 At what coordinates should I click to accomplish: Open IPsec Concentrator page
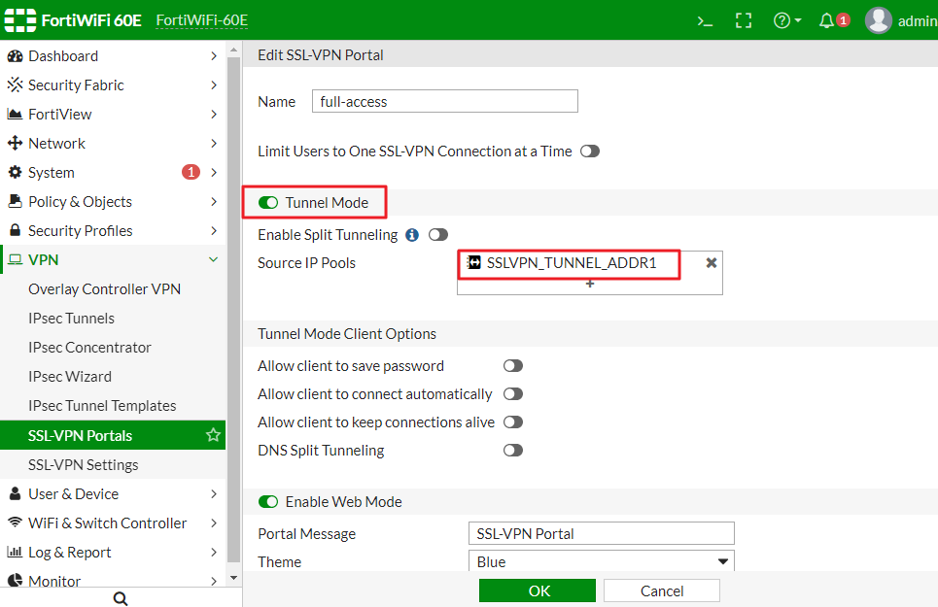pos(89,347)
